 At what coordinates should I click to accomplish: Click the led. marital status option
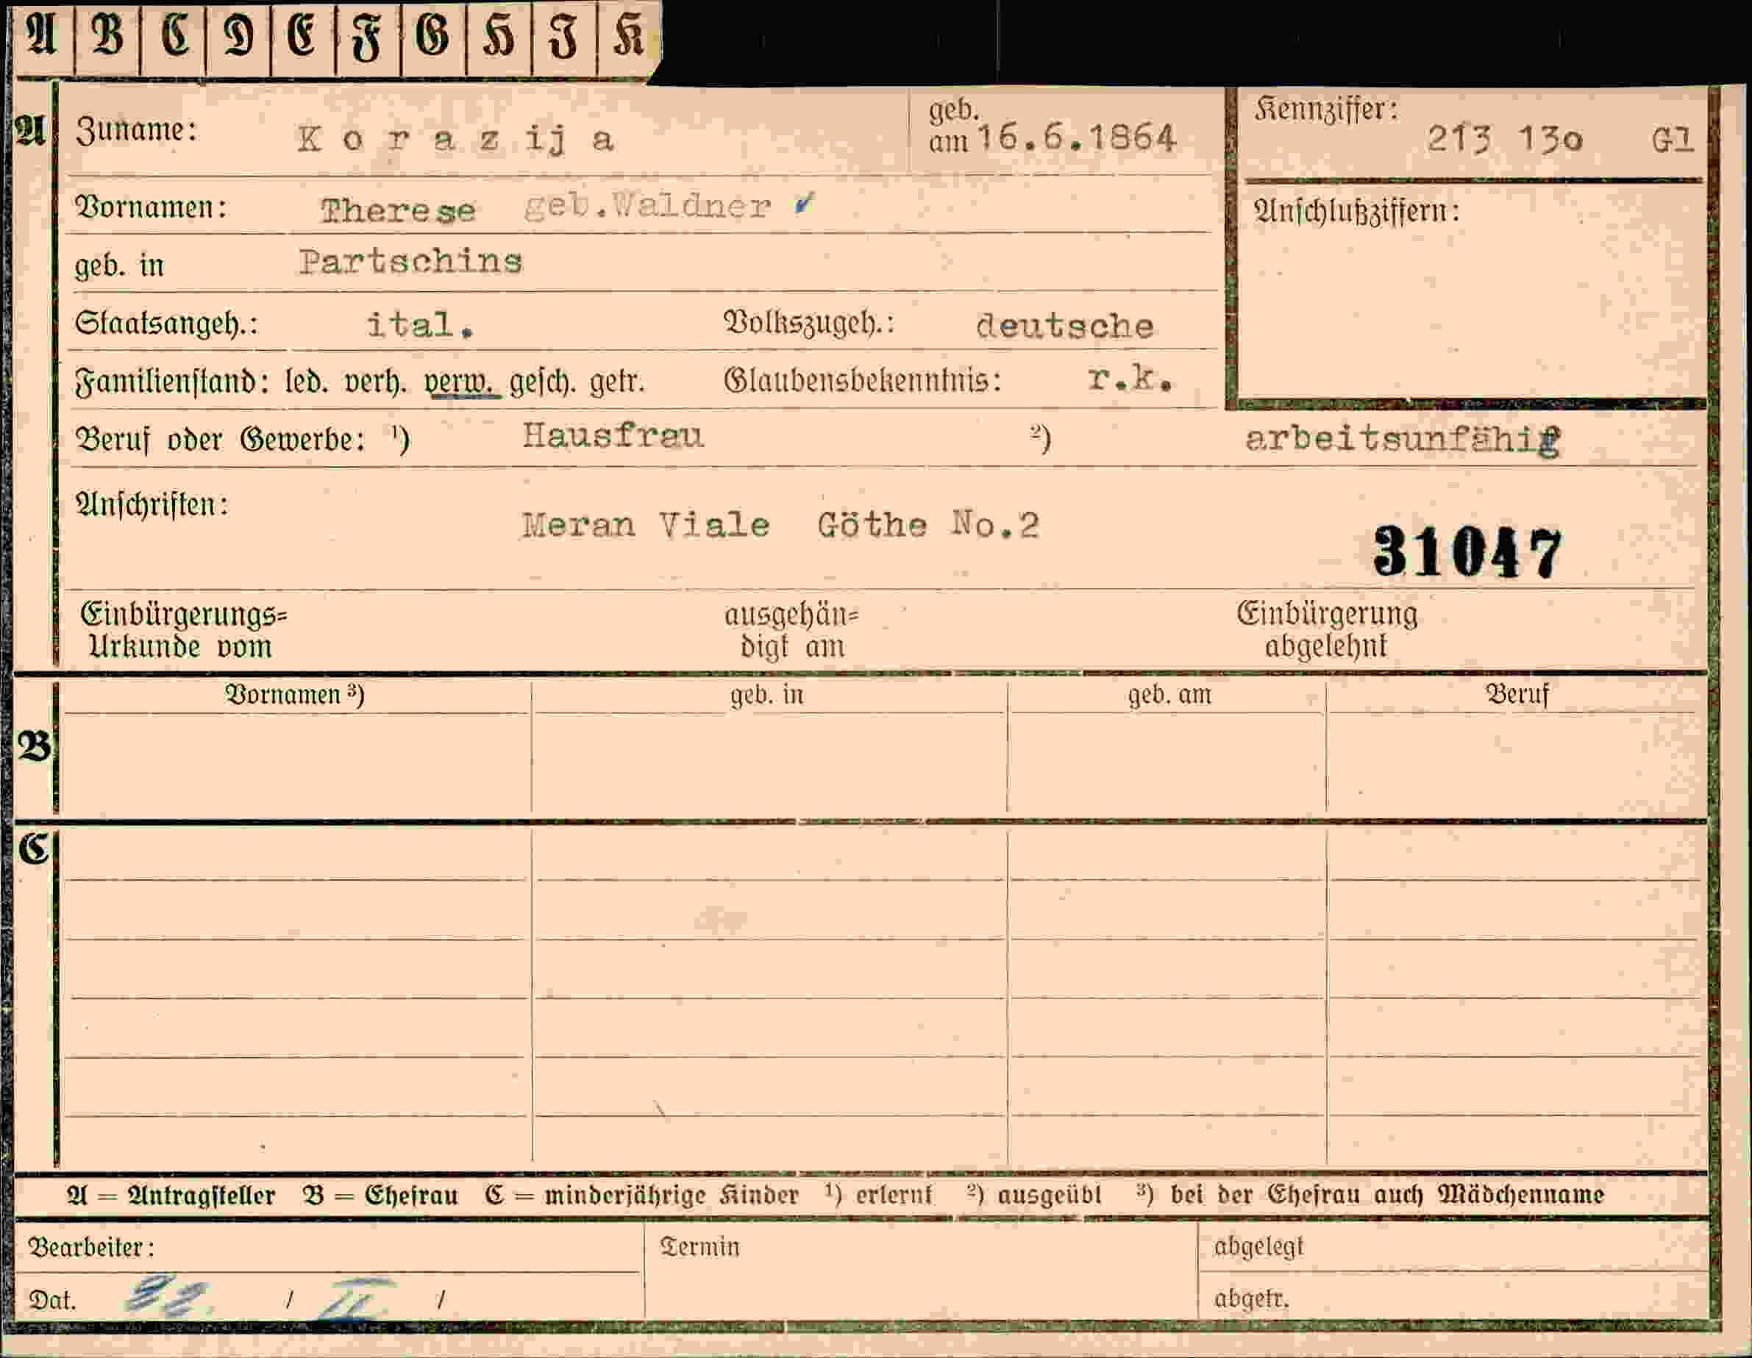coord(306,381)
